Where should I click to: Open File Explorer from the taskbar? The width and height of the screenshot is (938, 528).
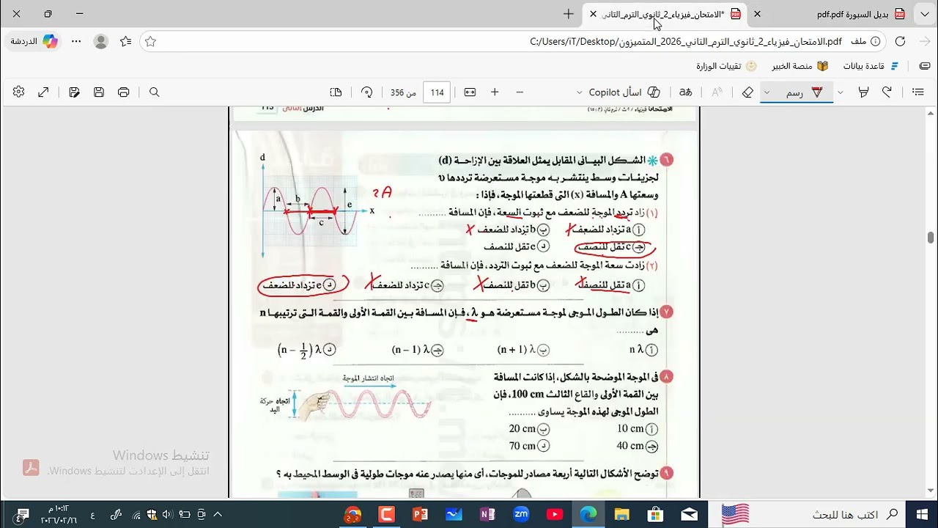[622, 514]
